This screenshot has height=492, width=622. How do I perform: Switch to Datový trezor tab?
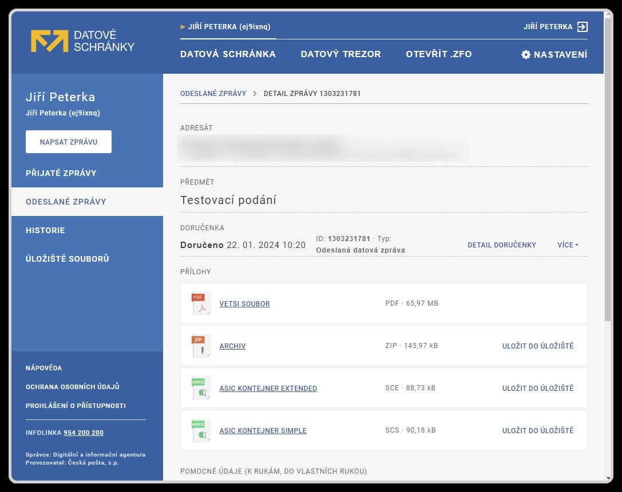[340, 54]
